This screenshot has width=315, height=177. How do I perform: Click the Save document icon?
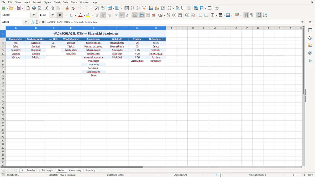pyautogui.click(x=19, y=8)
